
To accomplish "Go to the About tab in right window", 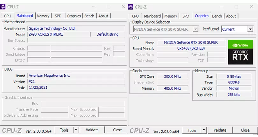I will click(x=231, y=16).
